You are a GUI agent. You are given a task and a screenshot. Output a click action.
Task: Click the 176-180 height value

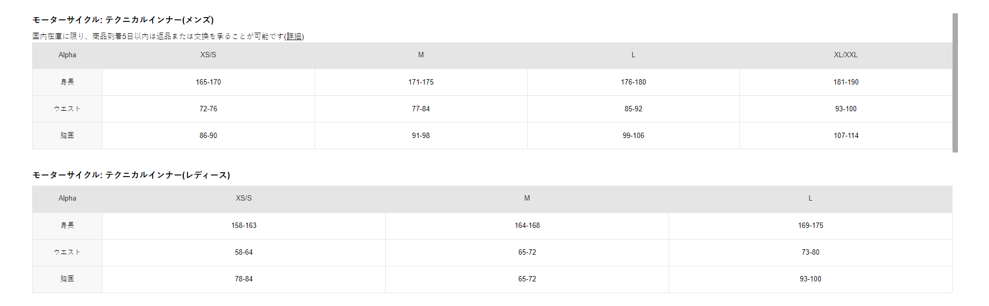pyautogui.click(x=633, y=82)
